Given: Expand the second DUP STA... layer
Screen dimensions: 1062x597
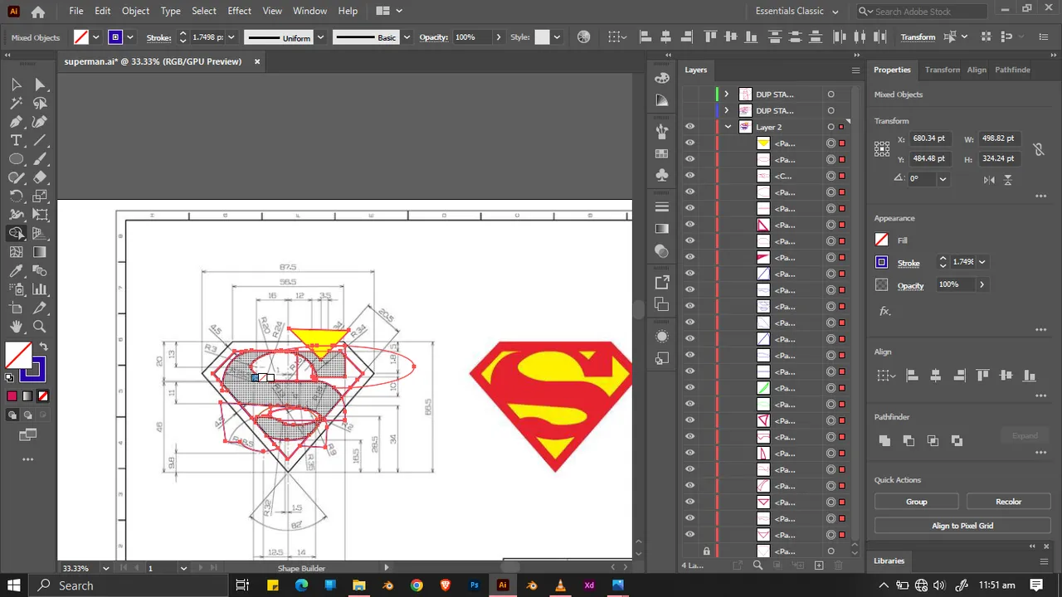Looking at the screenshot, I should (x=726, y=110).
